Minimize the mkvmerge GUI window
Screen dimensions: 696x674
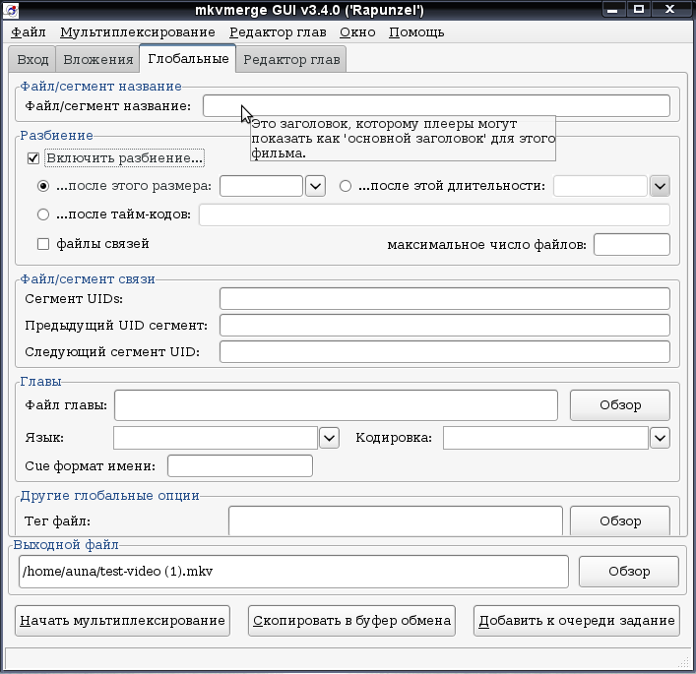click(x=613, y=9)
